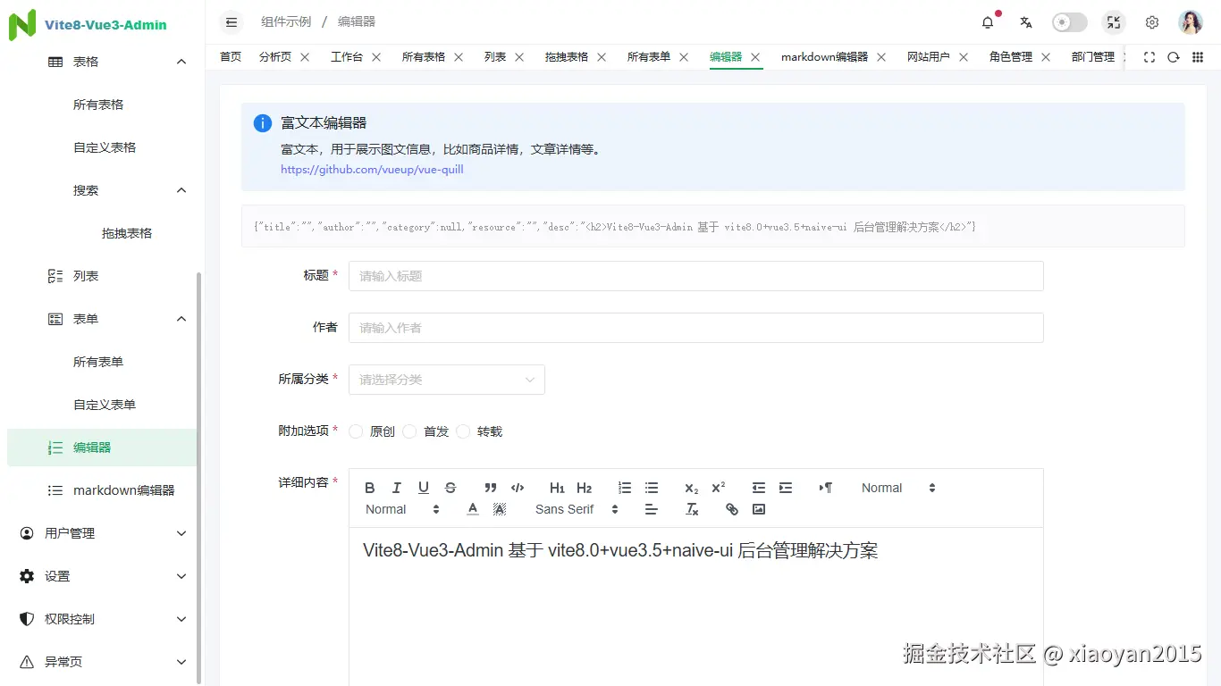Switch text direction to right-to-left
The width and height of the screenshot is (1221, 686).
(x=826, y=488)
